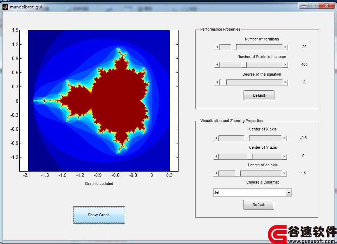Image resolution: width=337 pixels, height=244 pixels.
Task: Decrease Number of Points in the axes arrow
Action: (217, 64)
